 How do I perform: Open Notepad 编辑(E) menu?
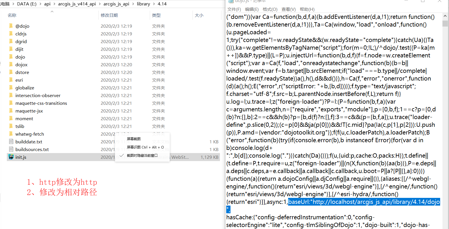(252, 9)
